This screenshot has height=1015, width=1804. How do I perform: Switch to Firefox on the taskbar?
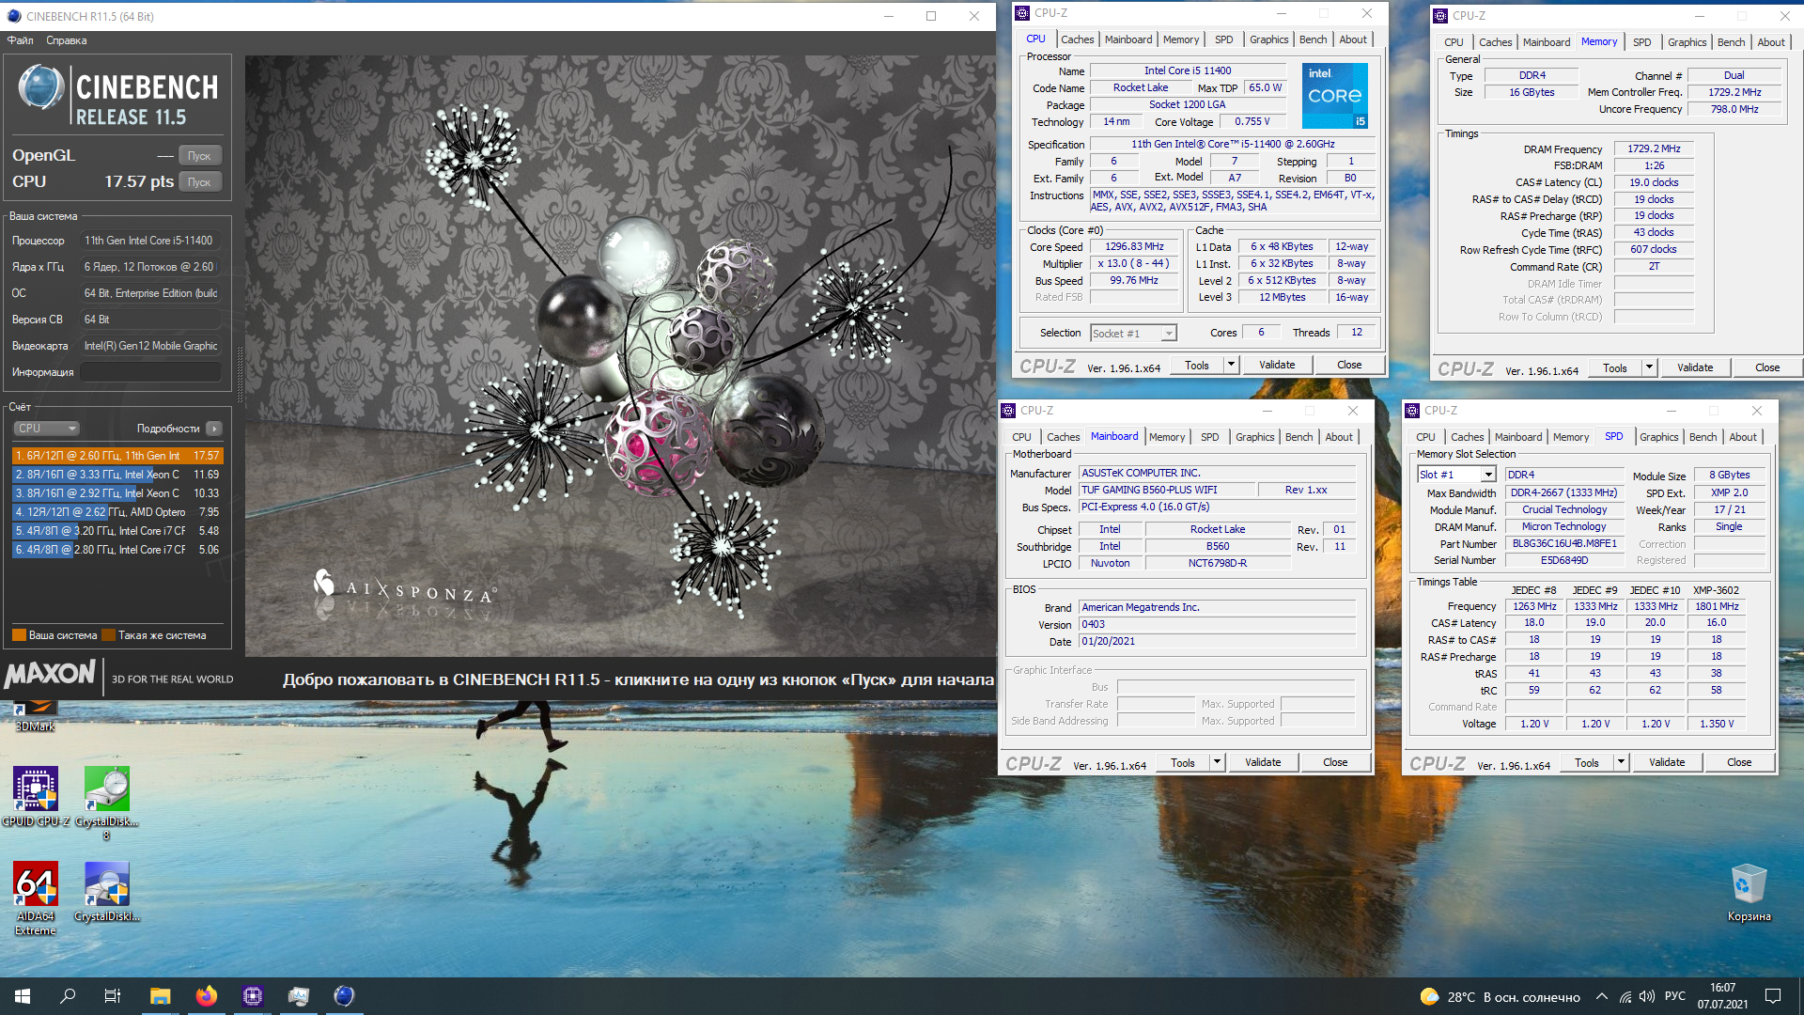(x=206, y=996)
